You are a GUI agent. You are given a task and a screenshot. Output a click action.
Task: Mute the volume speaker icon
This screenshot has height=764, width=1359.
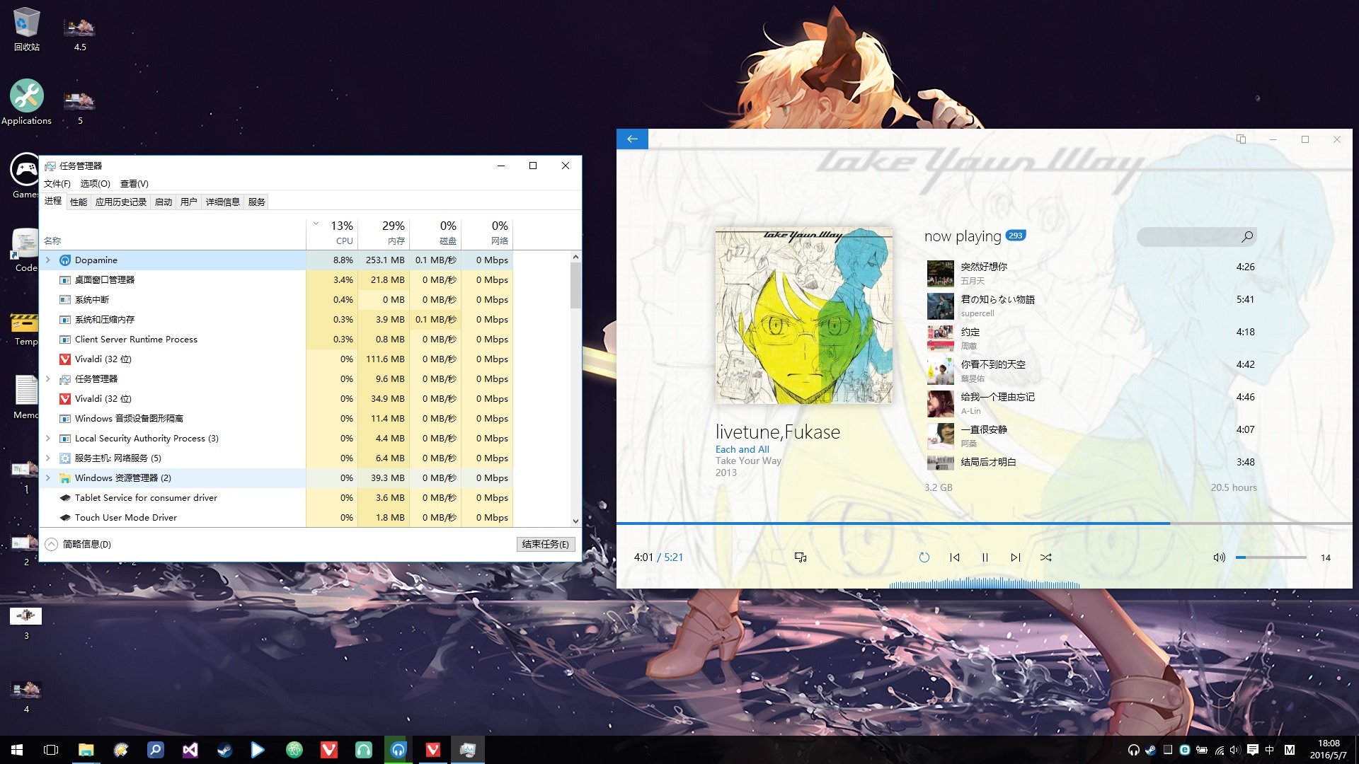pos(1218,557)
